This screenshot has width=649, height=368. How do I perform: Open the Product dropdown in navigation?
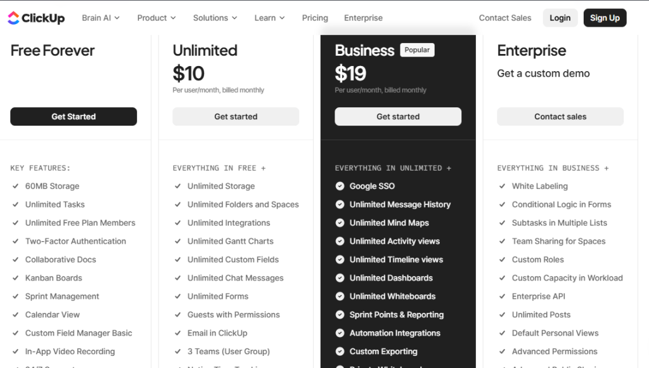tap(157, 18)
